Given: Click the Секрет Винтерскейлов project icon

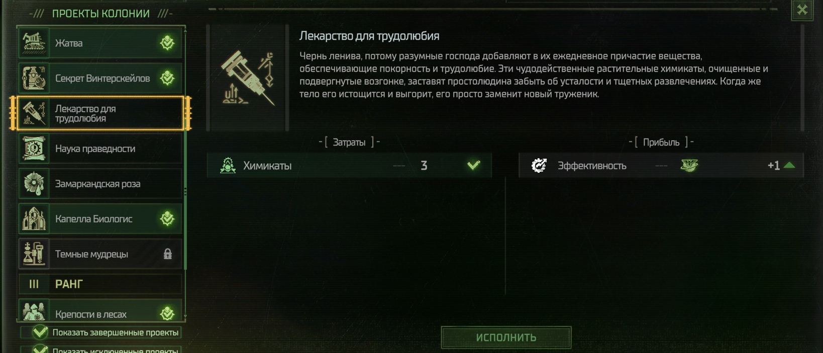Looking at the screenshot, I should click(34, 78).
